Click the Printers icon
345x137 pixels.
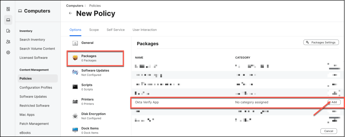point(75,101)
